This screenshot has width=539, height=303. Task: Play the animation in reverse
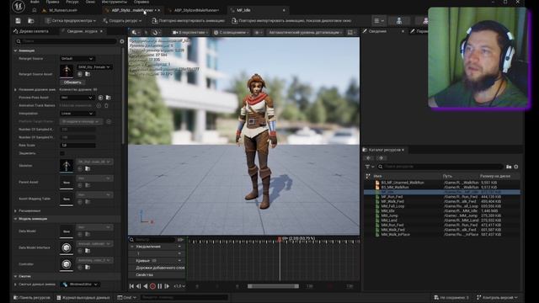(146, 286)
